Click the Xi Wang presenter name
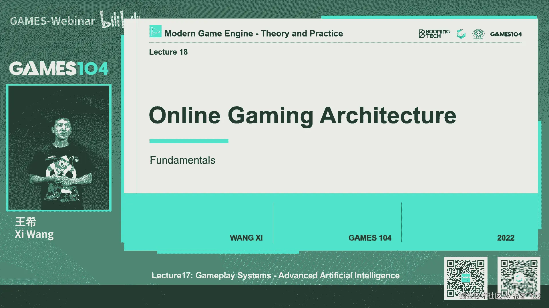Screen dimensions: 549x308 click(34, 234)
